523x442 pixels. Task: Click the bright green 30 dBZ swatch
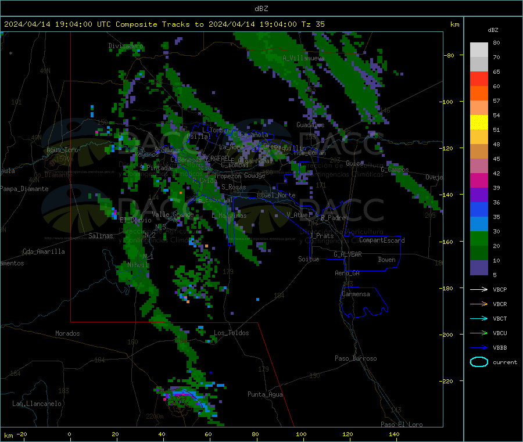click(479, 238)
